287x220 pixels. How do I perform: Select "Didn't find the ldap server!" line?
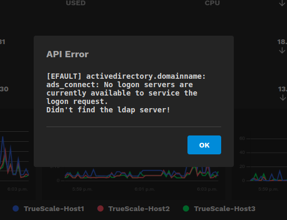click(108, 110)
